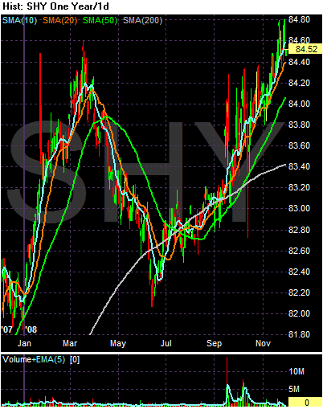Click the SMA(50) legend label
The image size is (323, 409).
[x=100, y=20]
